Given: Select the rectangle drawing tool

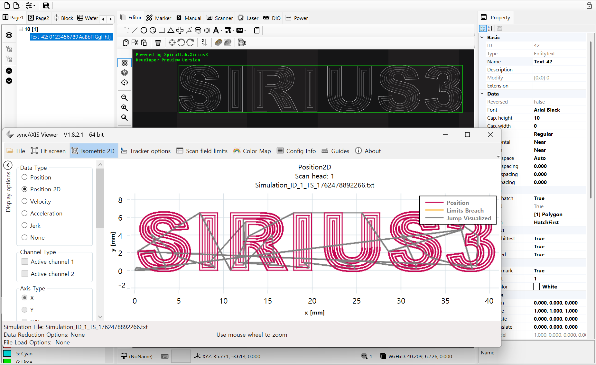Looking at the screenshot, I should (162, 30).
